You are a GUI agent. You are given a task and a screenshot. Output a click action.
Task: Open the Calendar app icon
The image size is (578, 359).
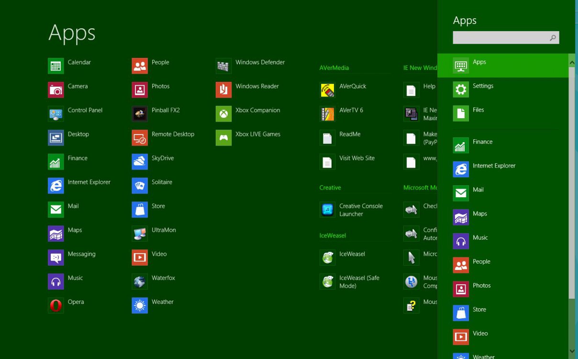click(56, 66)
